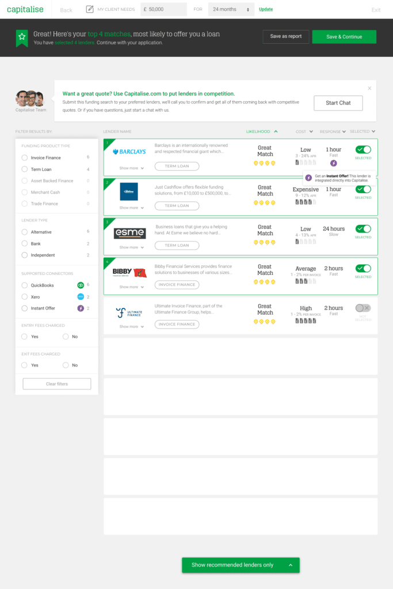Click Save & Continue
Viewport: 393px width, 589px height.
[344, 37]
